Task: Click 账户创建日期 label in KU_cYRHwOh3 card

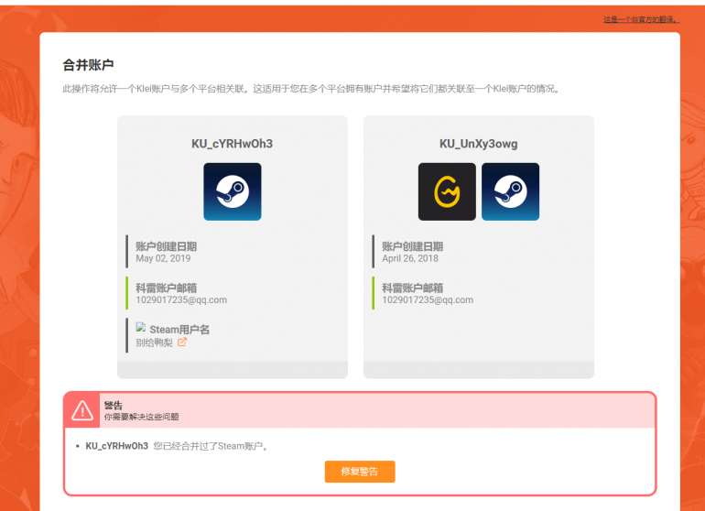Action: pyautogui.click(x=167, y=246)
